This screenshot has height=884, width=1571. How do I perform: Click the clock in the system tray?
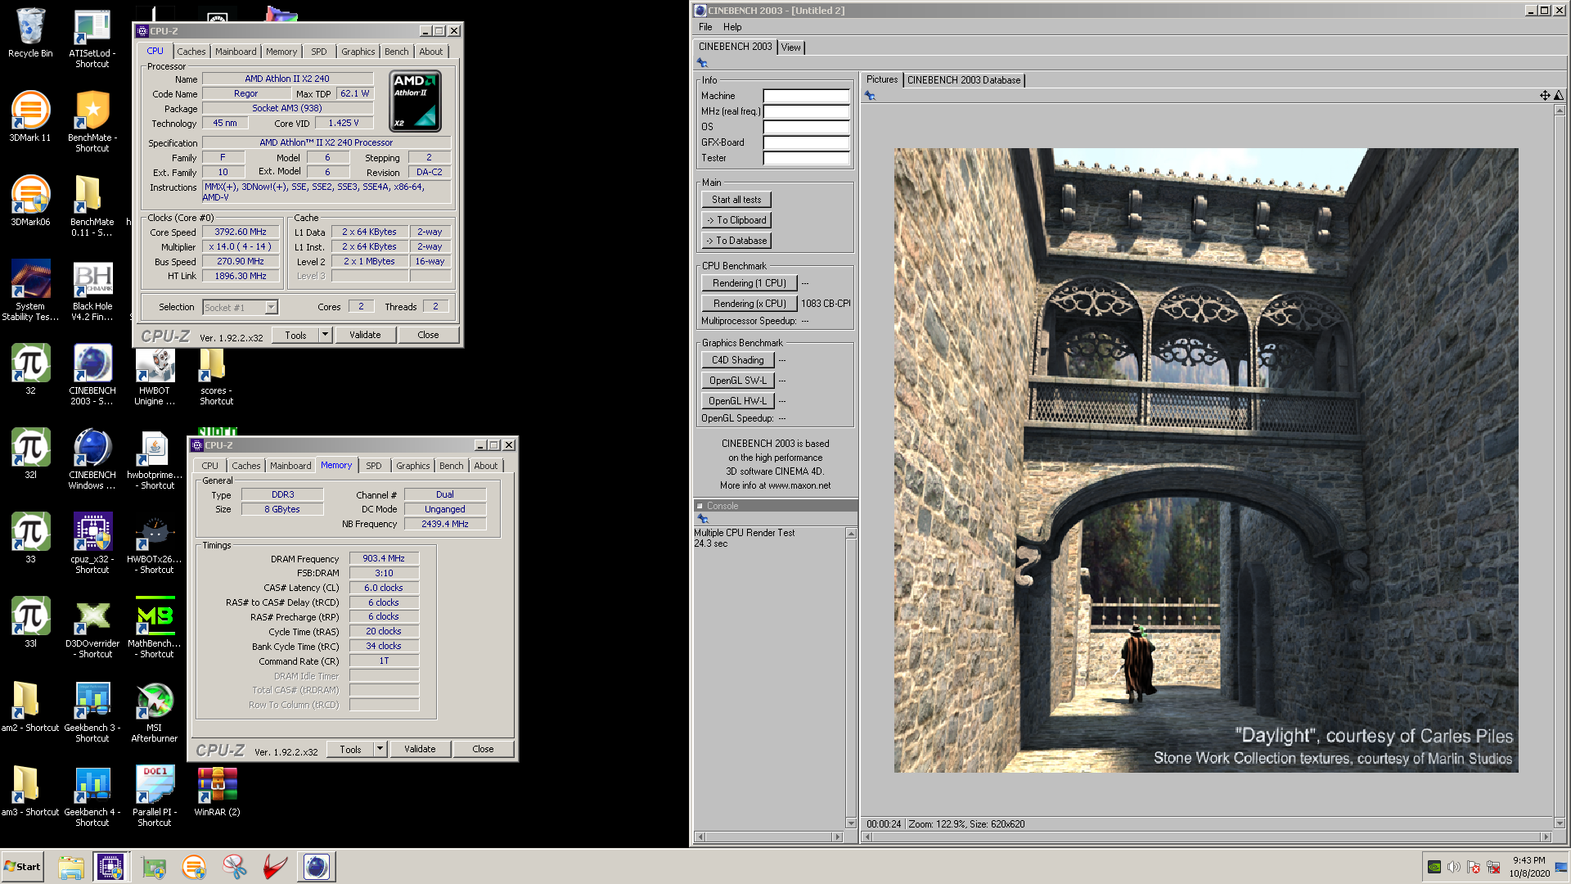[x=1529, y=867]
